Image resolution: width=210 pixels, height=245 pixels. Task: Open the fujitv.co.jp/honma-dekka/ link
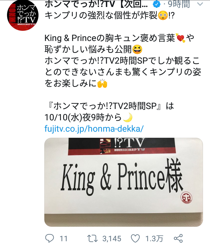pos(94,129)
